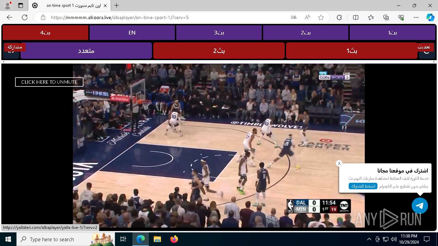Click اضغط للاشتراك subscribe button
The height and width of the screenshot is (246, 438).
coord(363,186)
